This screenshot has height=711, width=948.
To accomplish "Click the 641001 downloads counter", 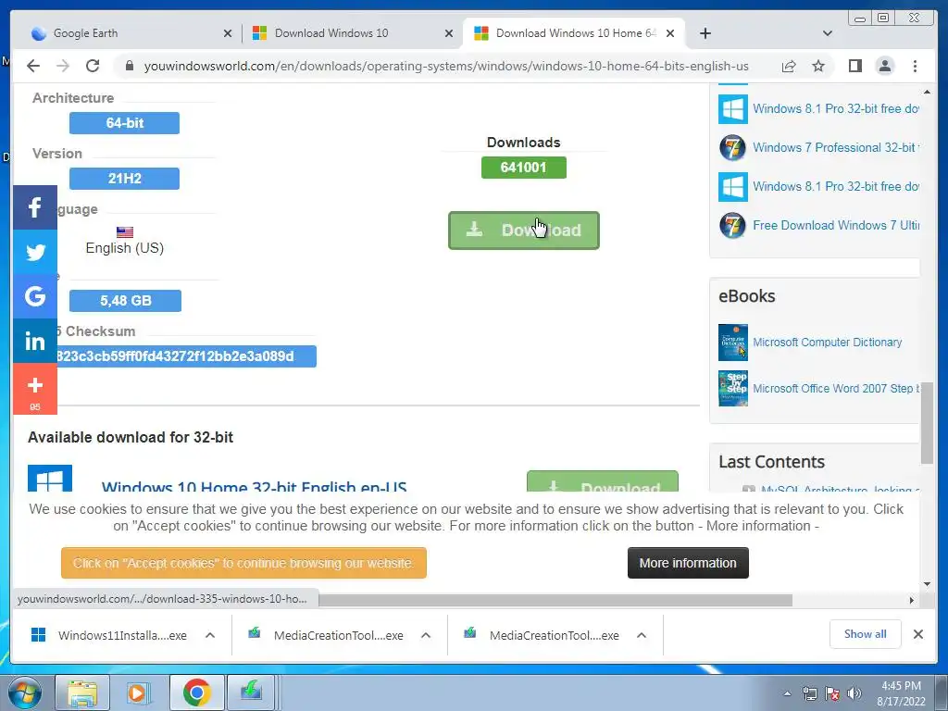I will (524, 168).
